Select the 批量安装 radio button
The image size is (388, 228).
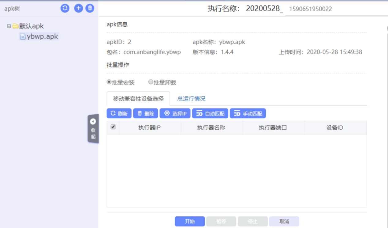[109, 82]
